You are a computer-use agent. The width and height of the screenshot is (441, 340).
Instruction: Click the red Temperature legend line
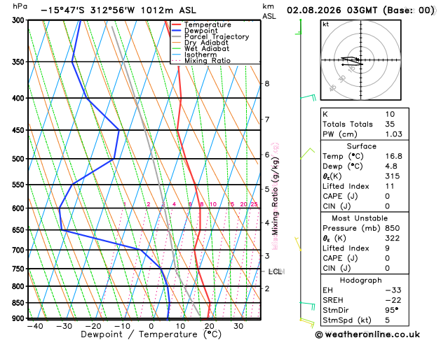pyautogui.click(x=176, y=24)
